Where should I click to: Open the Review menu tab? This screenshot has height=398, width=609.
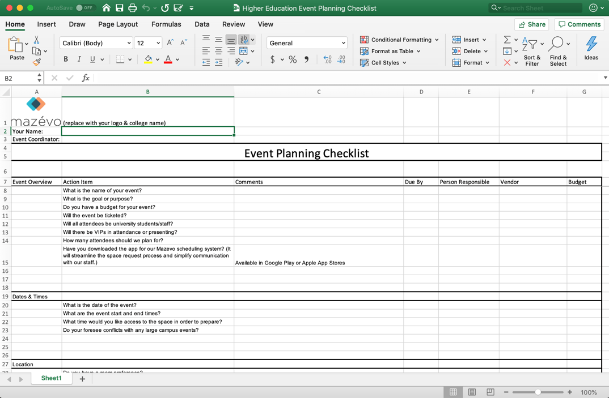pyautogui.click(x=233, y=24)
